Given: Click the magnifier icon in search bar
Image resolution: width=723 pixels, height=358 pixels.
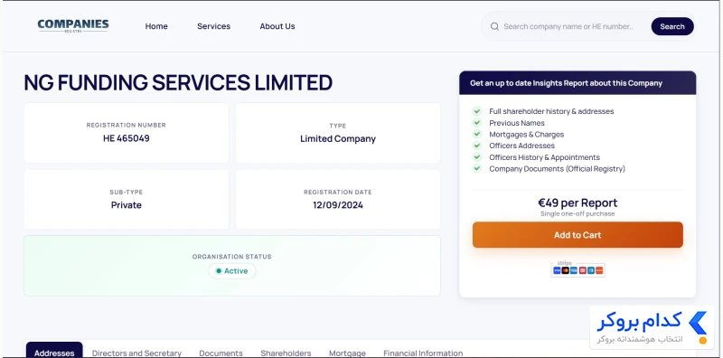Looking at the screenshot, I should point(494,27).
